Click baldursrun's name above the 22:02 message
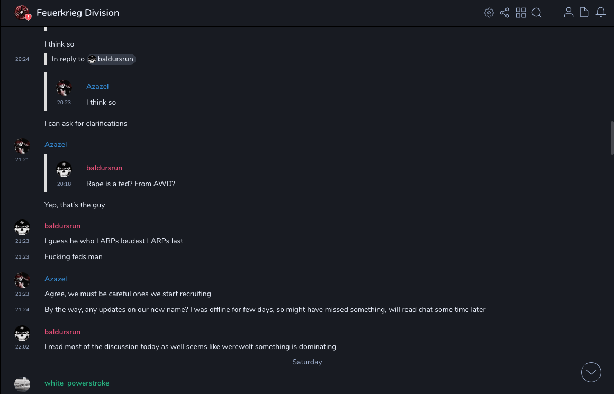Viewport: 614px width, 394px height. pyautogui.click(x=62, y=332)
